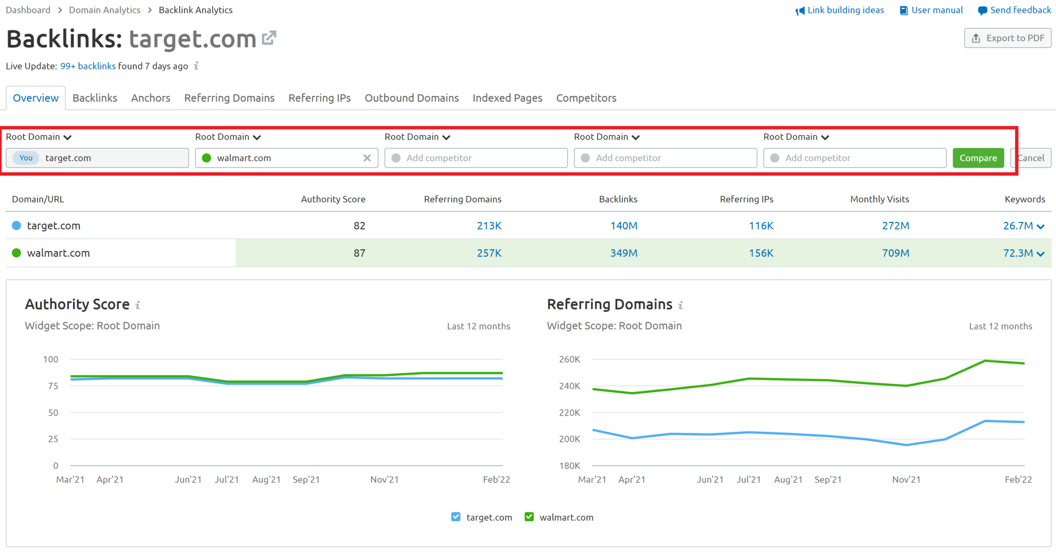Remove walmart.com with the X icon

(x=367, y=158)
